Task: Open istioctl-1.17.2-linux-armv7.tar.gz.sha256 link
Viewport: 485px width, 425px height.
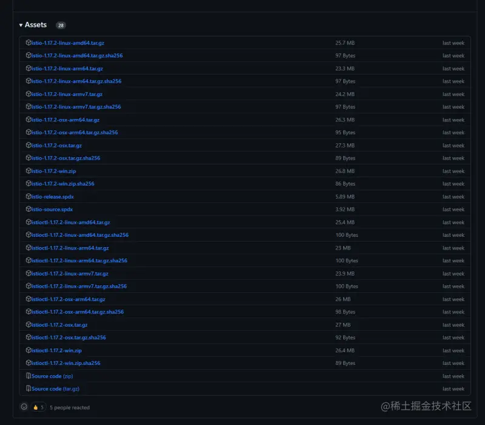Action: point(79,287)
